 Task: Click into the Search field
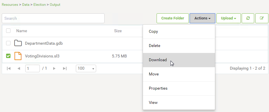click(x=53, y=18)
